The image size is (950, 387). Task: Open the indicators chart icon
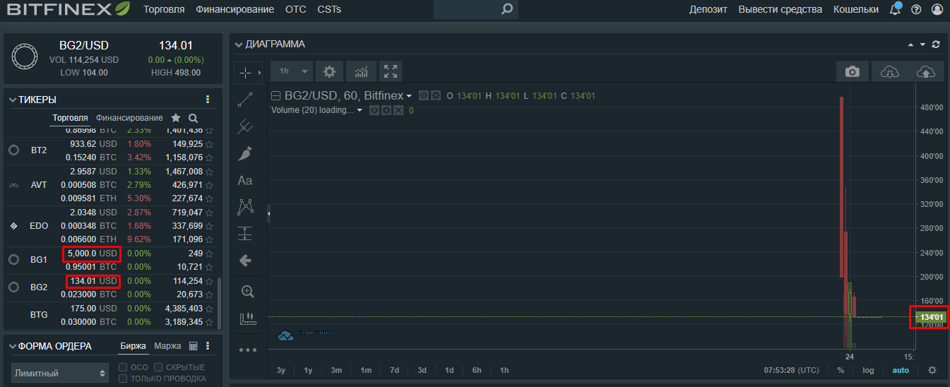[x=360, y=71]
